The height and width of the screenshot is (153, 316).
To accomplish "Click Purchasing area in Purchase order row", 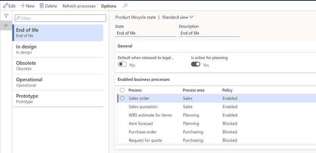I will click(x=193, y=132).
